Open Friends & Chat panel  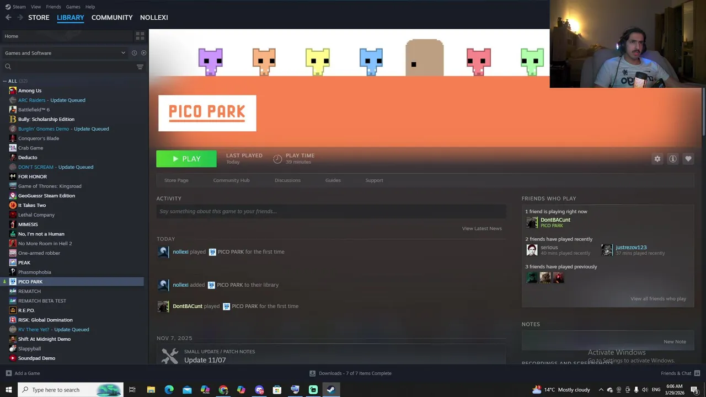(680, 373)
